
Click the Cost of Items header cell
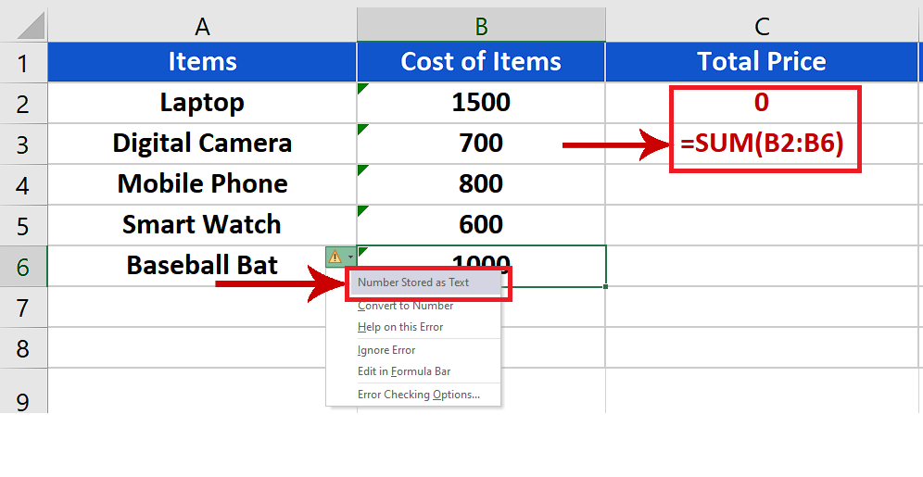481,62
